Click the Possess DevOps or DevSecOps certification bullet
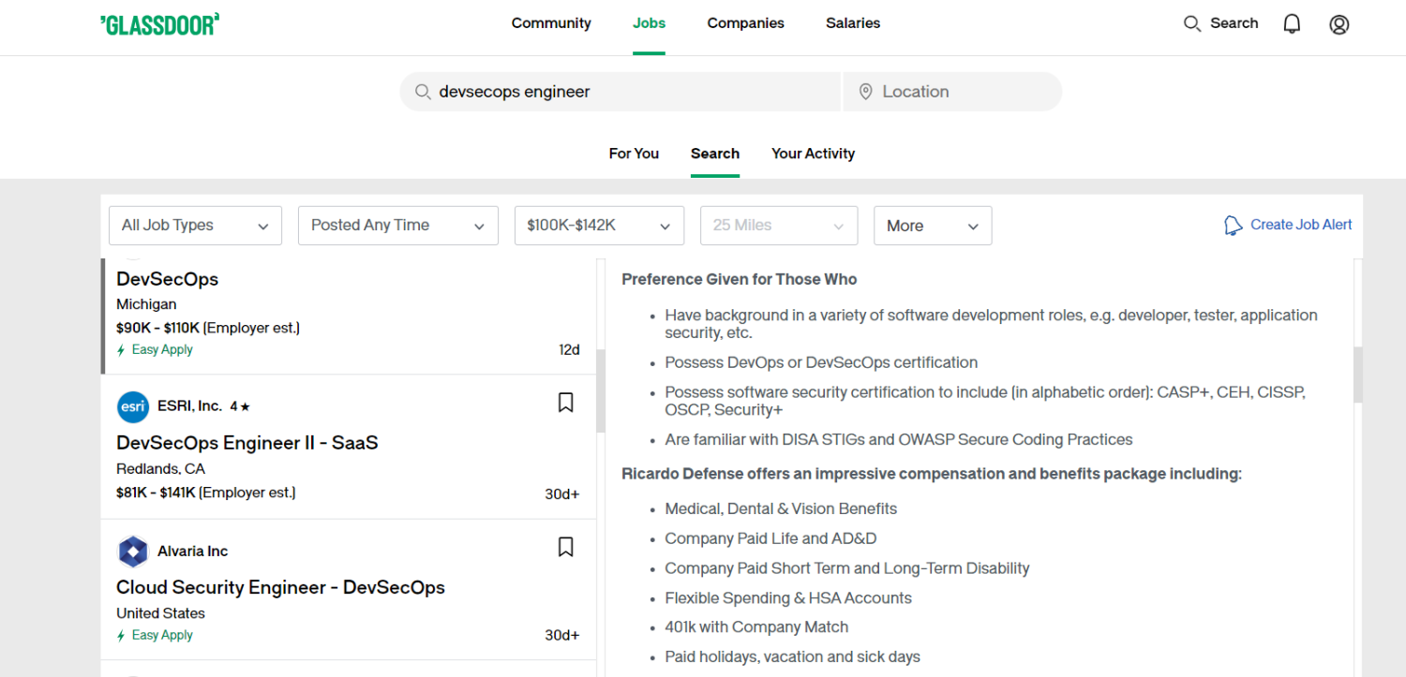The height and width of the screenshot is (677, 1406). [821, 362]
